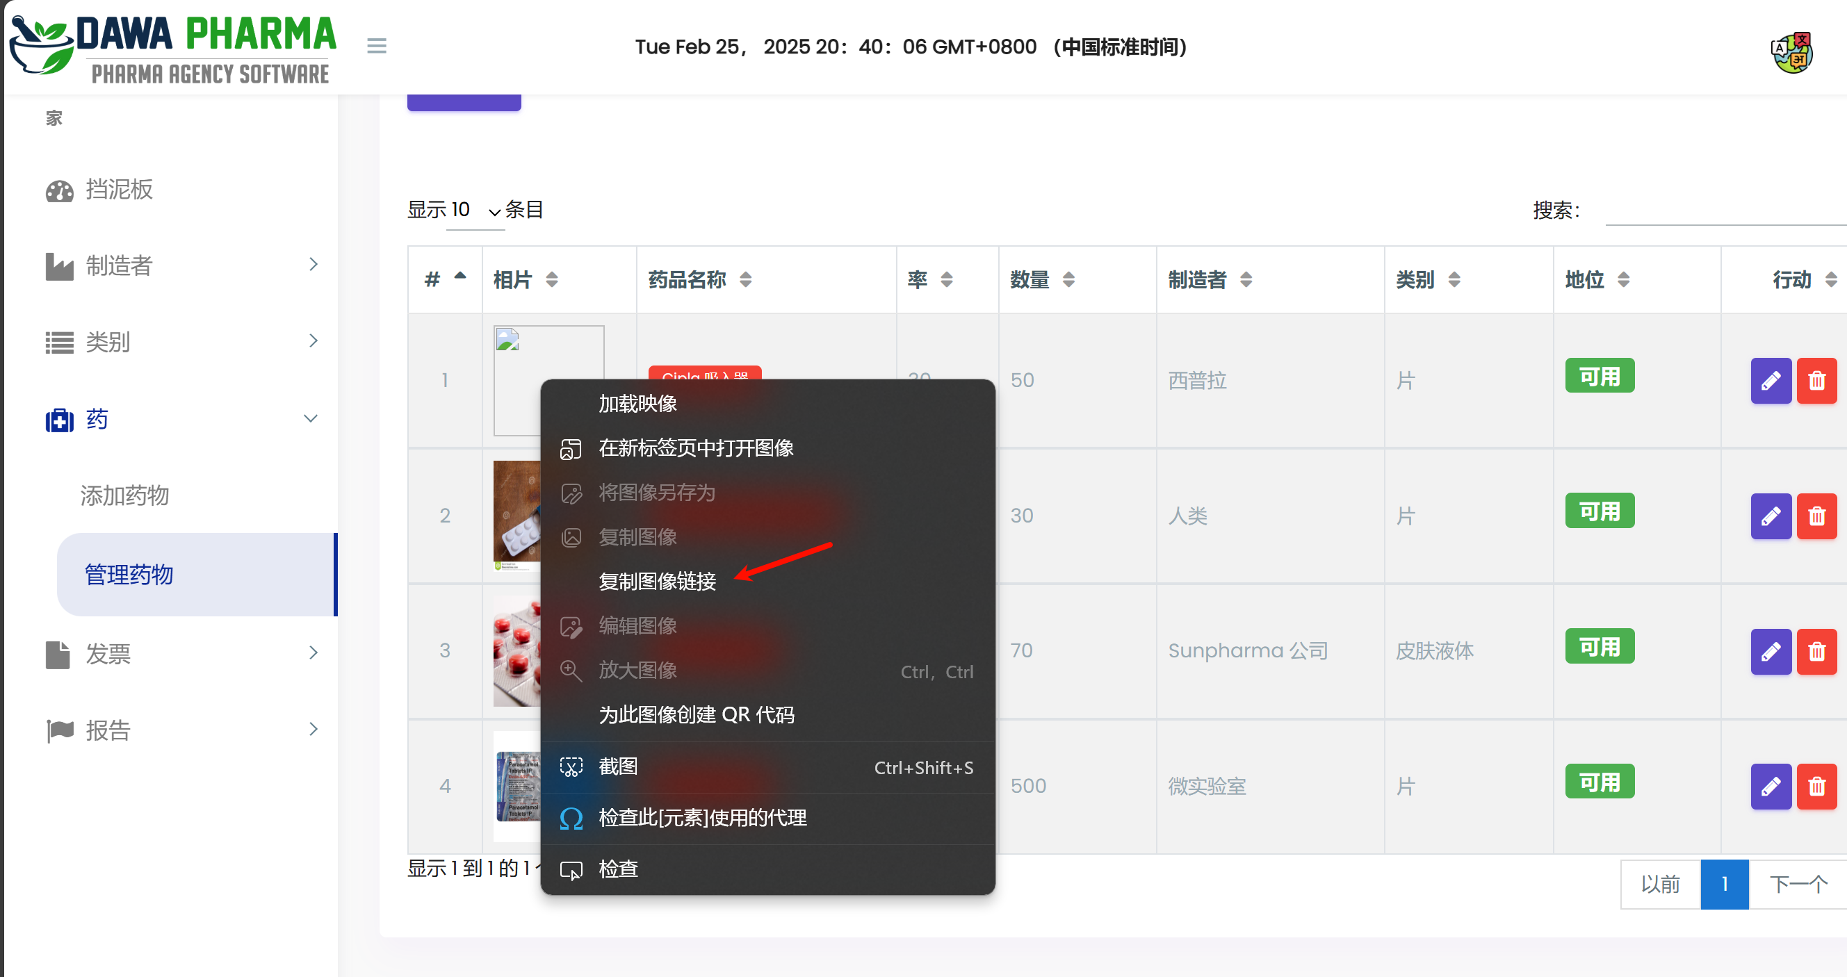The image size is (1847, 977).
Task: Choose 加载映像 in context menu
Action: tap(767, 404)
